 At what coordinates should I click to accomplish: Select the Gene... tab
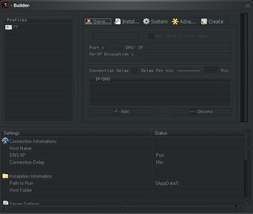98,21
